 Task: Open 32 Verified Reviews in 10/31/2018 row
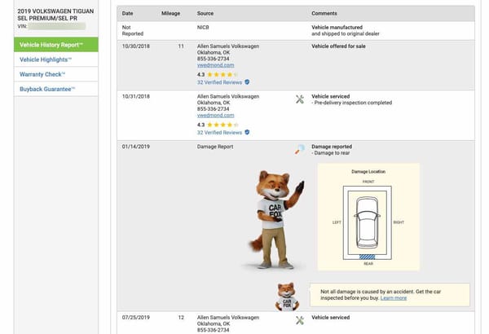point(219,133)
